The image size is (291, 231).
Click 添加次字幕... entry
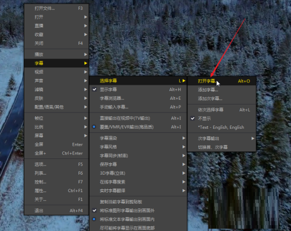pos(222,99)
